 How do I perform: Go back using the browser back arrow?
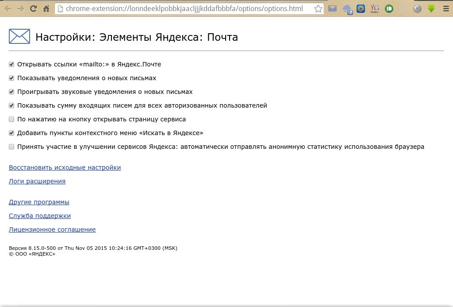click(8, 9)
